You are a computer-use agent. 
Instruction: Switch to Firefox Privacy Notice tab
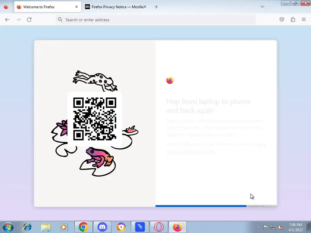click(x=115, y=7)
